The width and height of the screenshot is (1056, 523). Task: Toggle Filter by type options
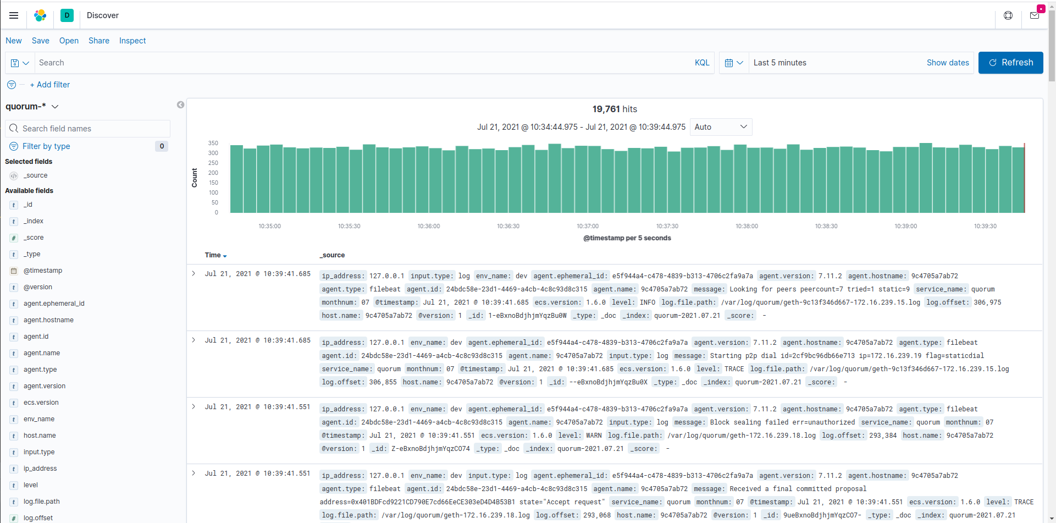(46, 146)
